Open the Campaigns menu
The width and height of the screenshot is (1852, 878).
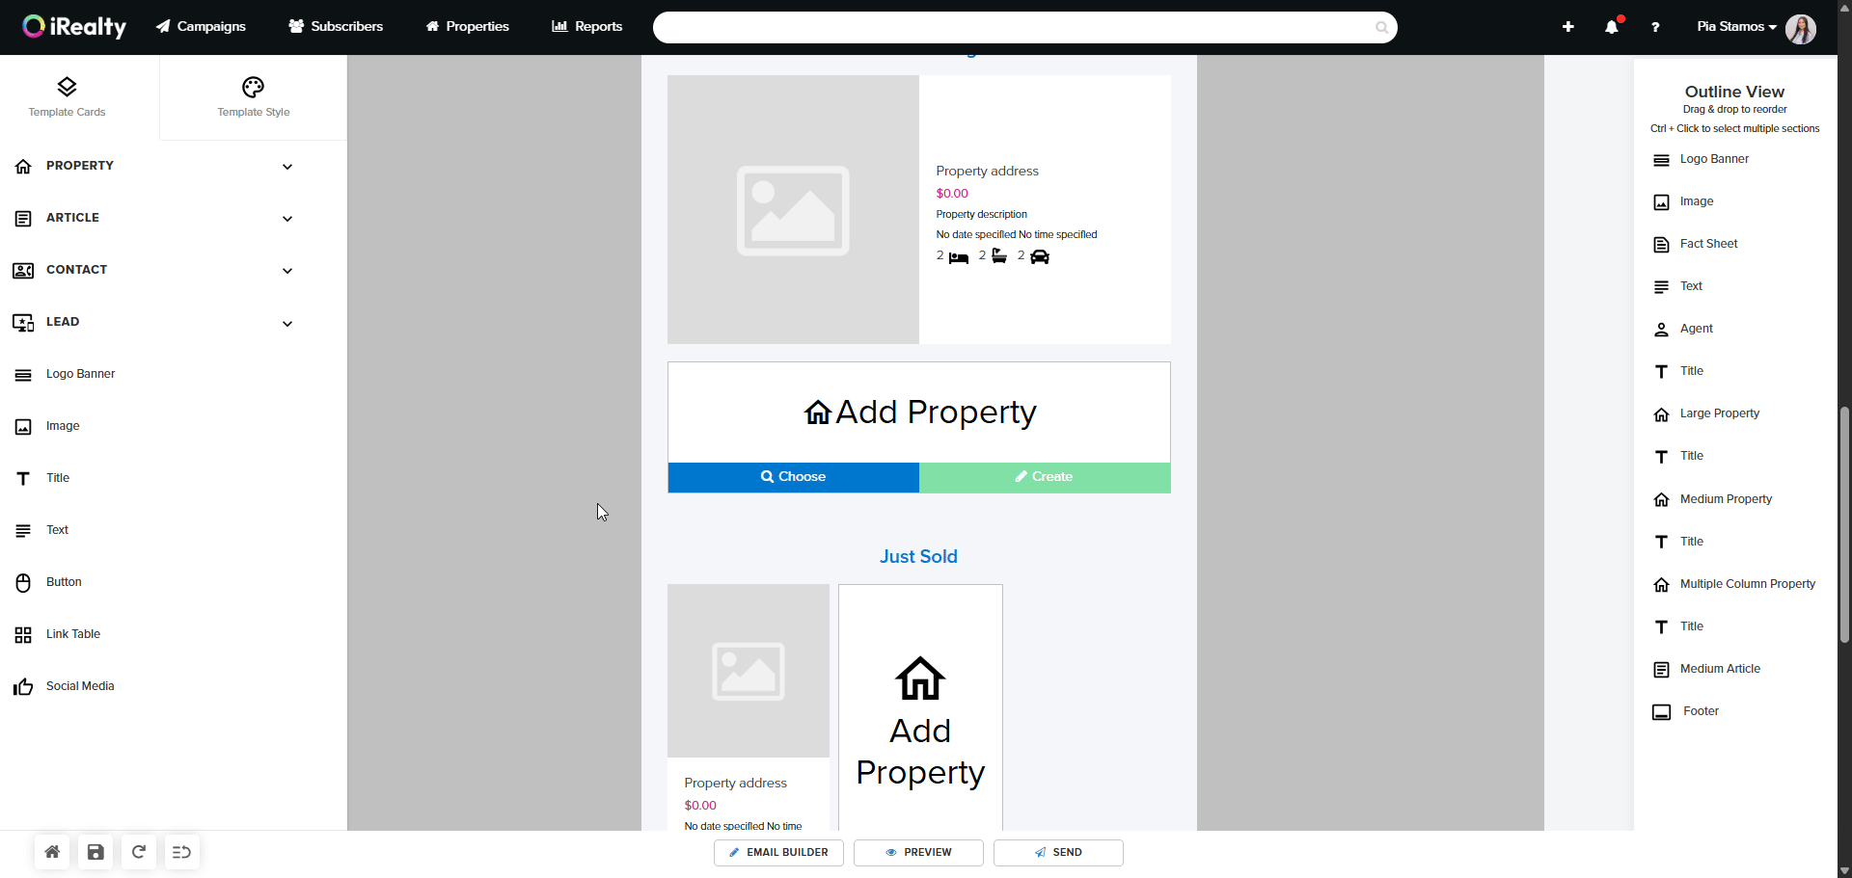pos(201,27)
